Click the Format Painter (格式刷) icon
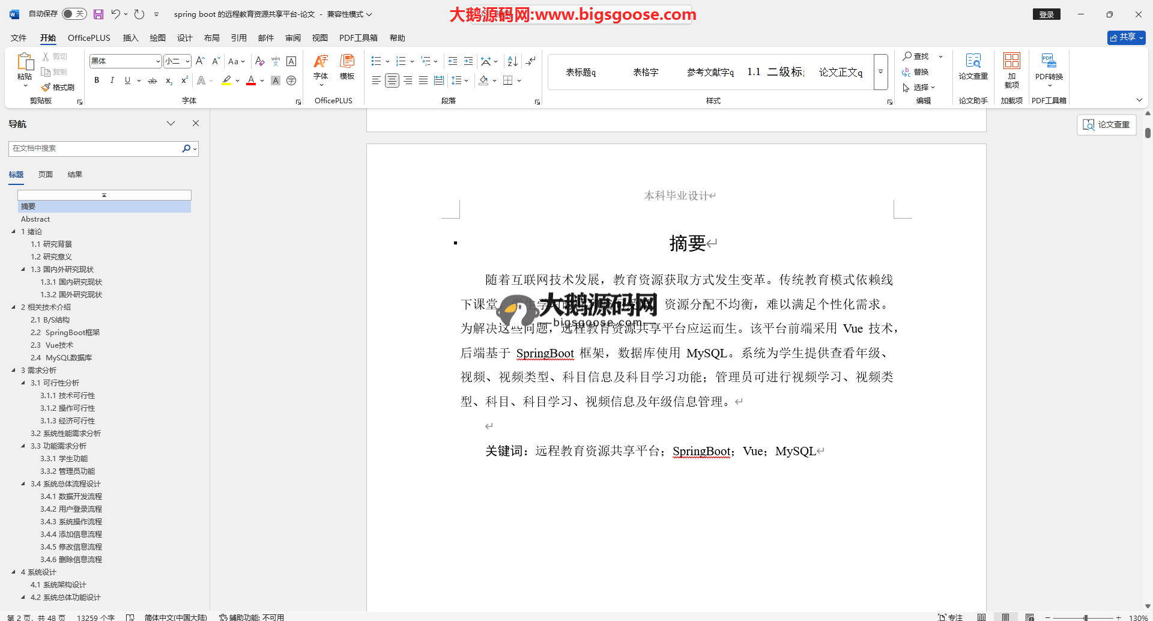 [x=58, y=88]
